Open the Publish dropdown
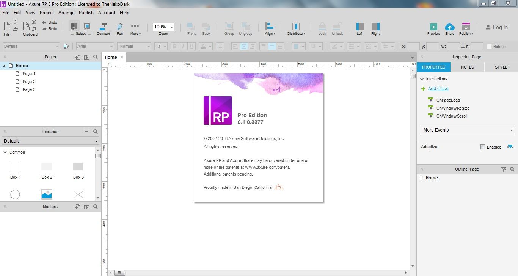The width and height of the screenshot is (518, 276). 466,29
